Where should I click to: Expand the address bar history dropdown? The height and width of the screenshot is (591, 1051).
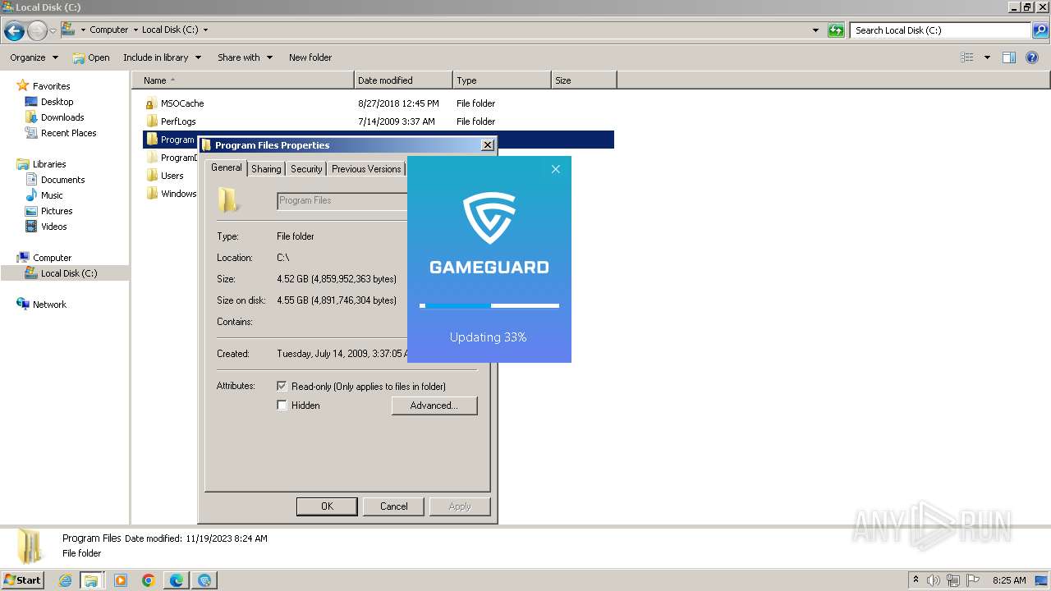coord(815,30)
